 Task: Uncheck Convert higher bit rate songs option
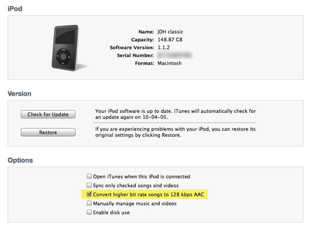pyautogui.click(x=89, y=195)
